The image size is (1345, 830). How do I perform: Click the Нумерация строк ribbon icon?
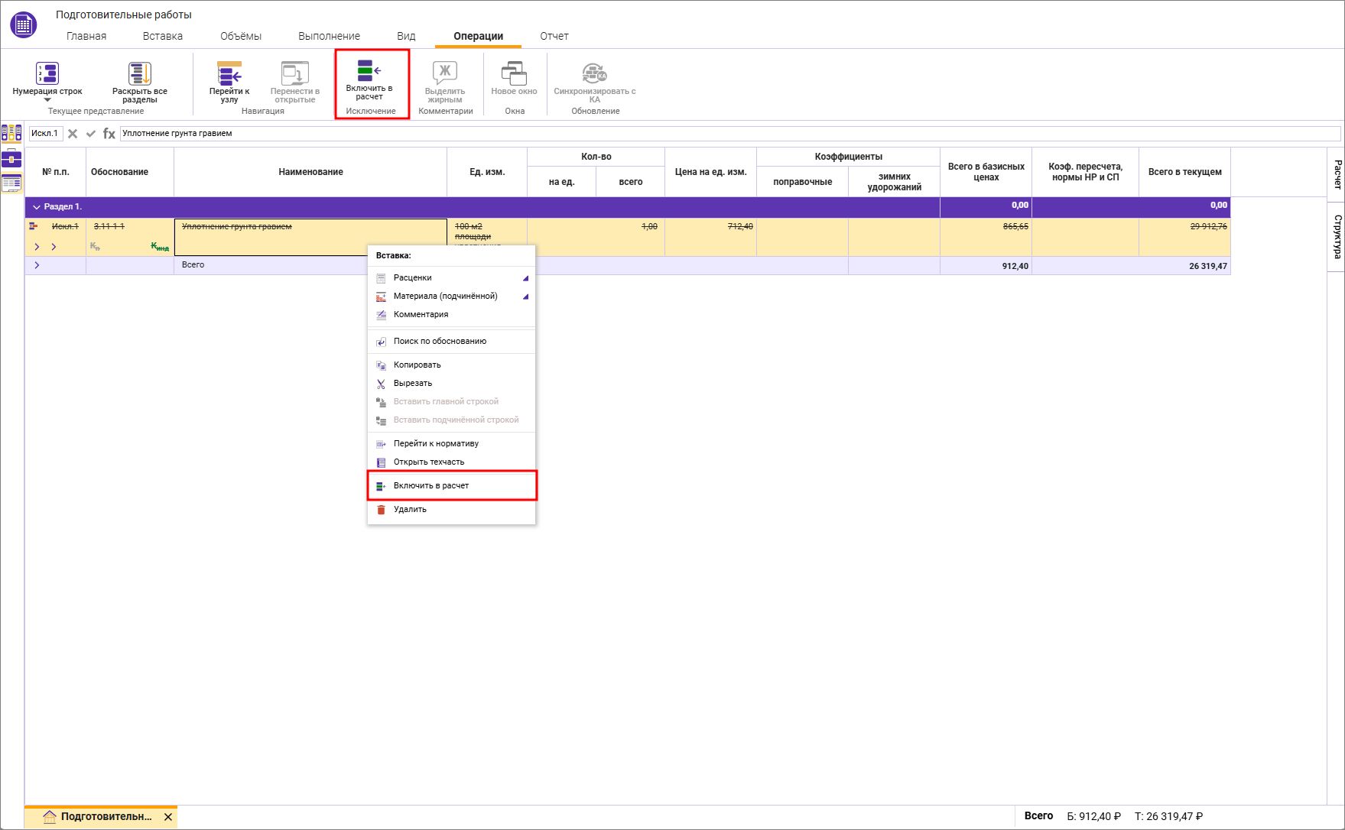(x=47, y=74)
